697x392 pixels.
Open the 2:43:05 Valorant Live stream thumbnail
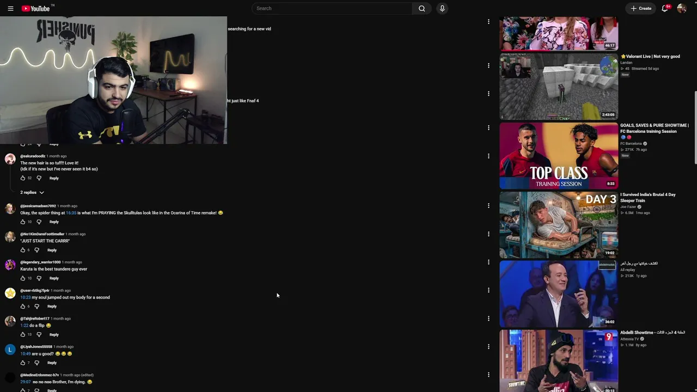559,87
